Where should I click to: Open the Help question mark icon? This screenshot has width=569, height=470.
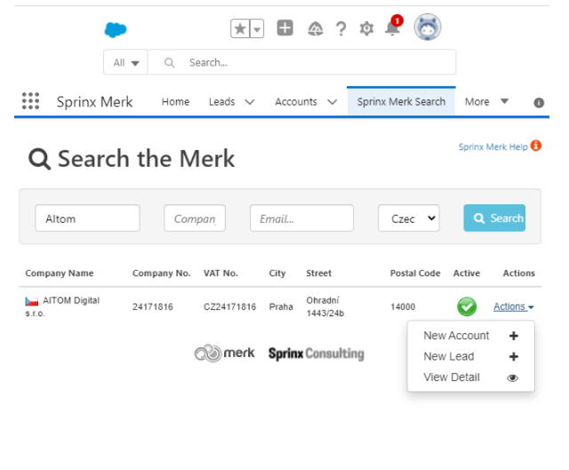pos(341,29)
